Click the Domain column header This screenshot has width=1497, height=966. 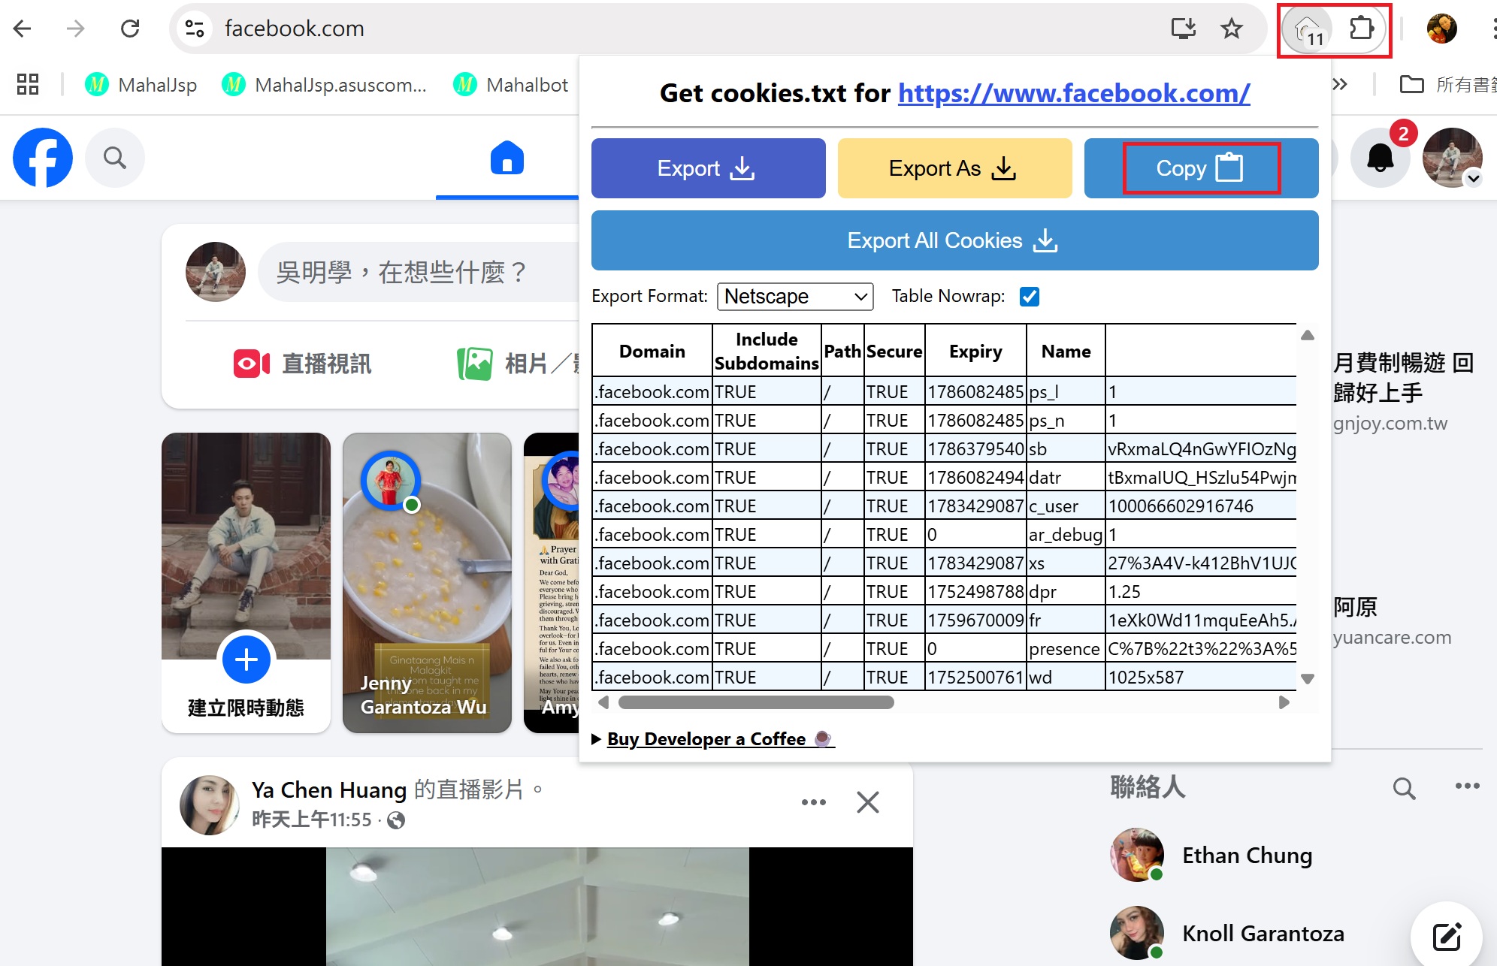[x=652, y=351]
